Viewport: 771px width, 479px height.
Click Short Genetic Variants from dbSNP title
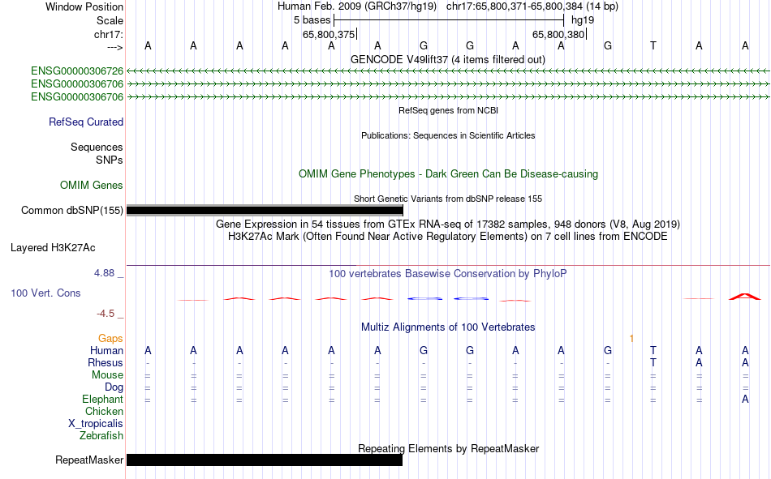pos(448,199)
